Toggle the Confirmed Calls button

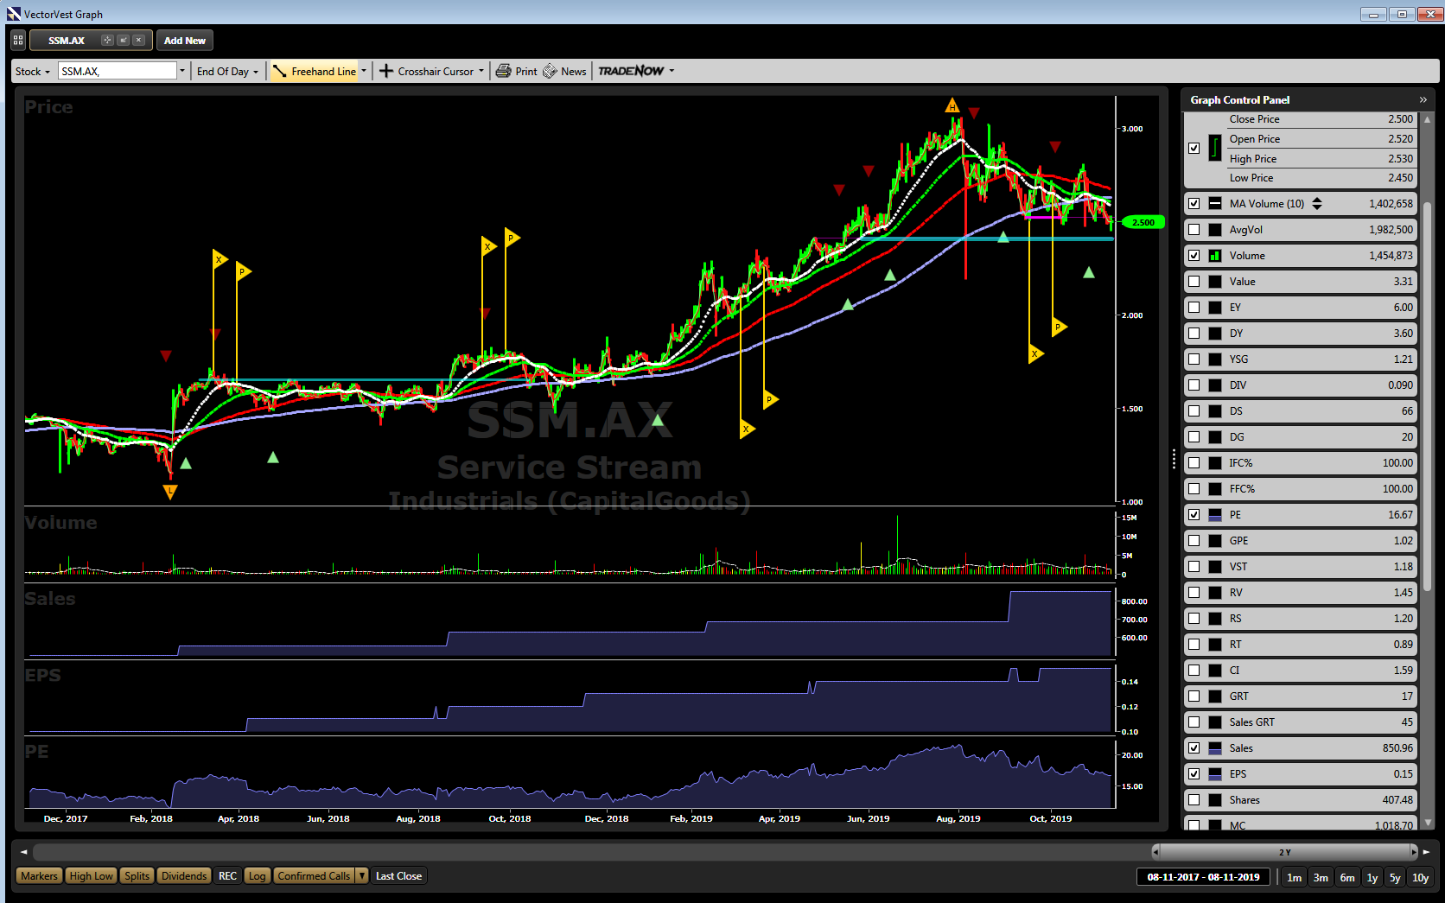pos(314,876)
